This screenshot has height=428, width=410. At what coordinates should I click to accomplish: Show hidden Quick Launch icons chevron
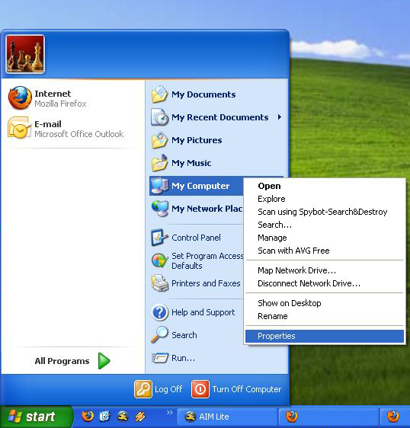click(x=170, y=413)
